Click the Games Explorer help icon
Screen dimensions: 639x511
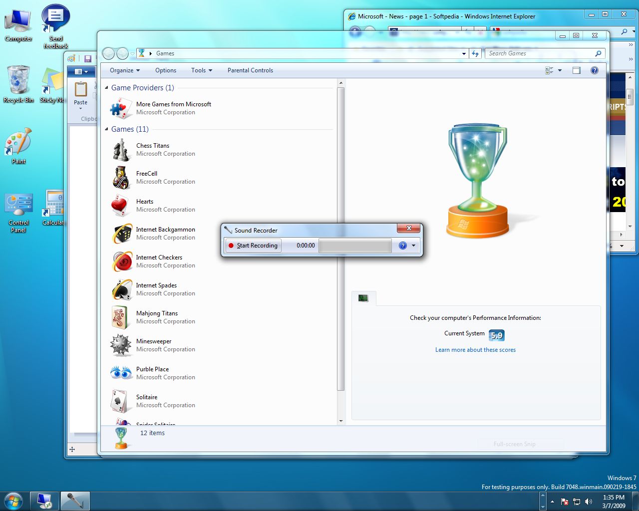[x=594, y=70]
